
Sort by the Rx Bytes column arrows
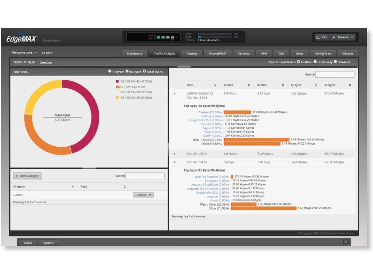point(350,85)
